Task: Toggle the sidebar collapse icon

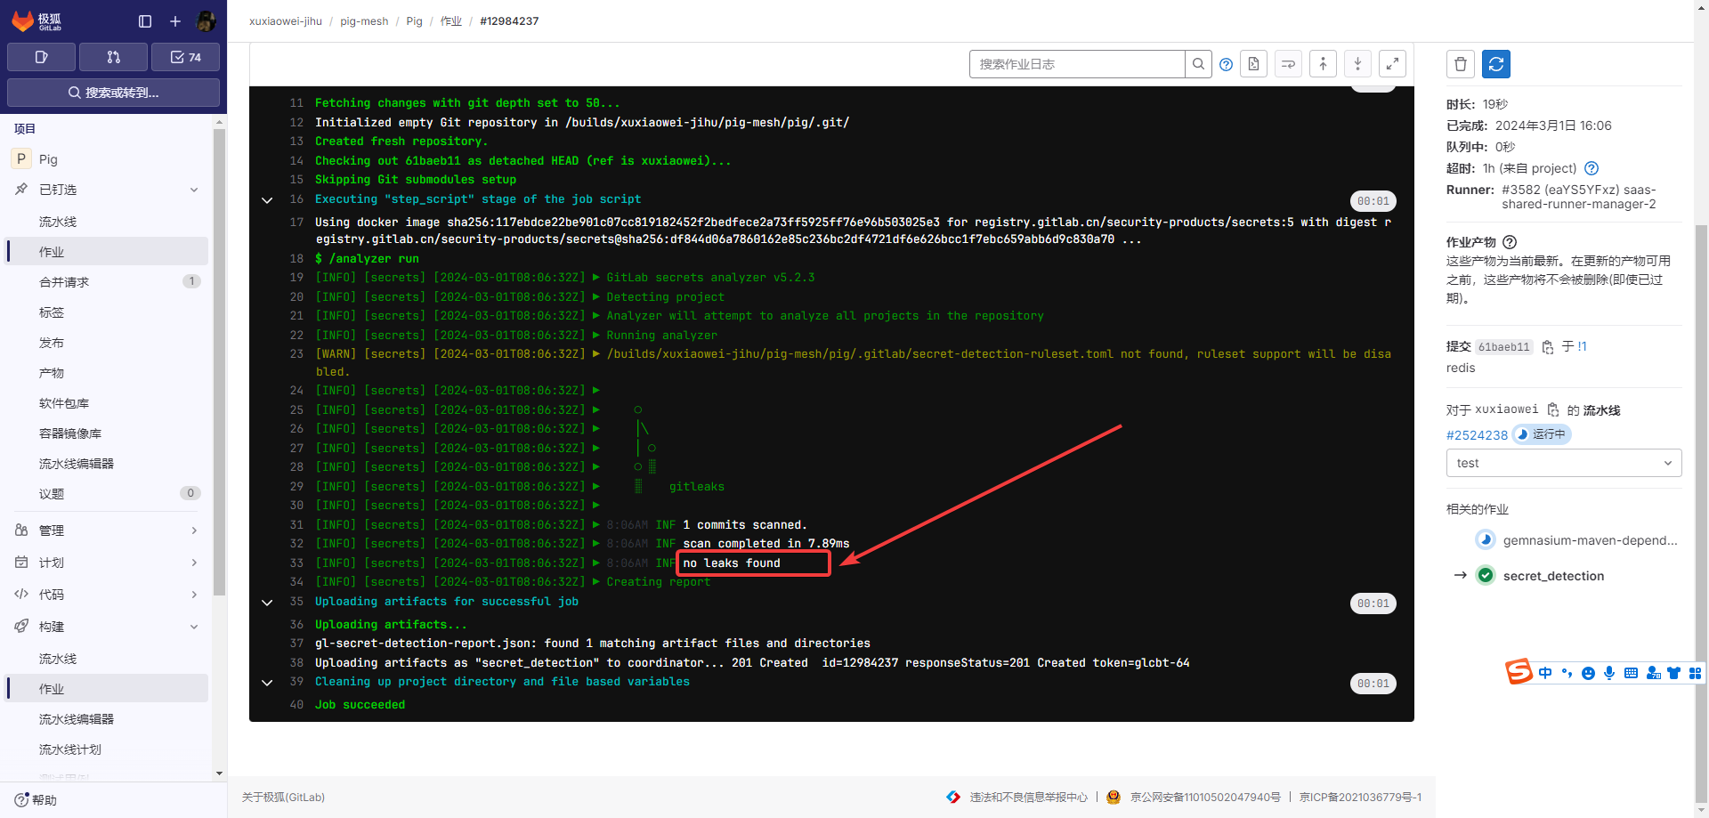Action: (145, 21)
